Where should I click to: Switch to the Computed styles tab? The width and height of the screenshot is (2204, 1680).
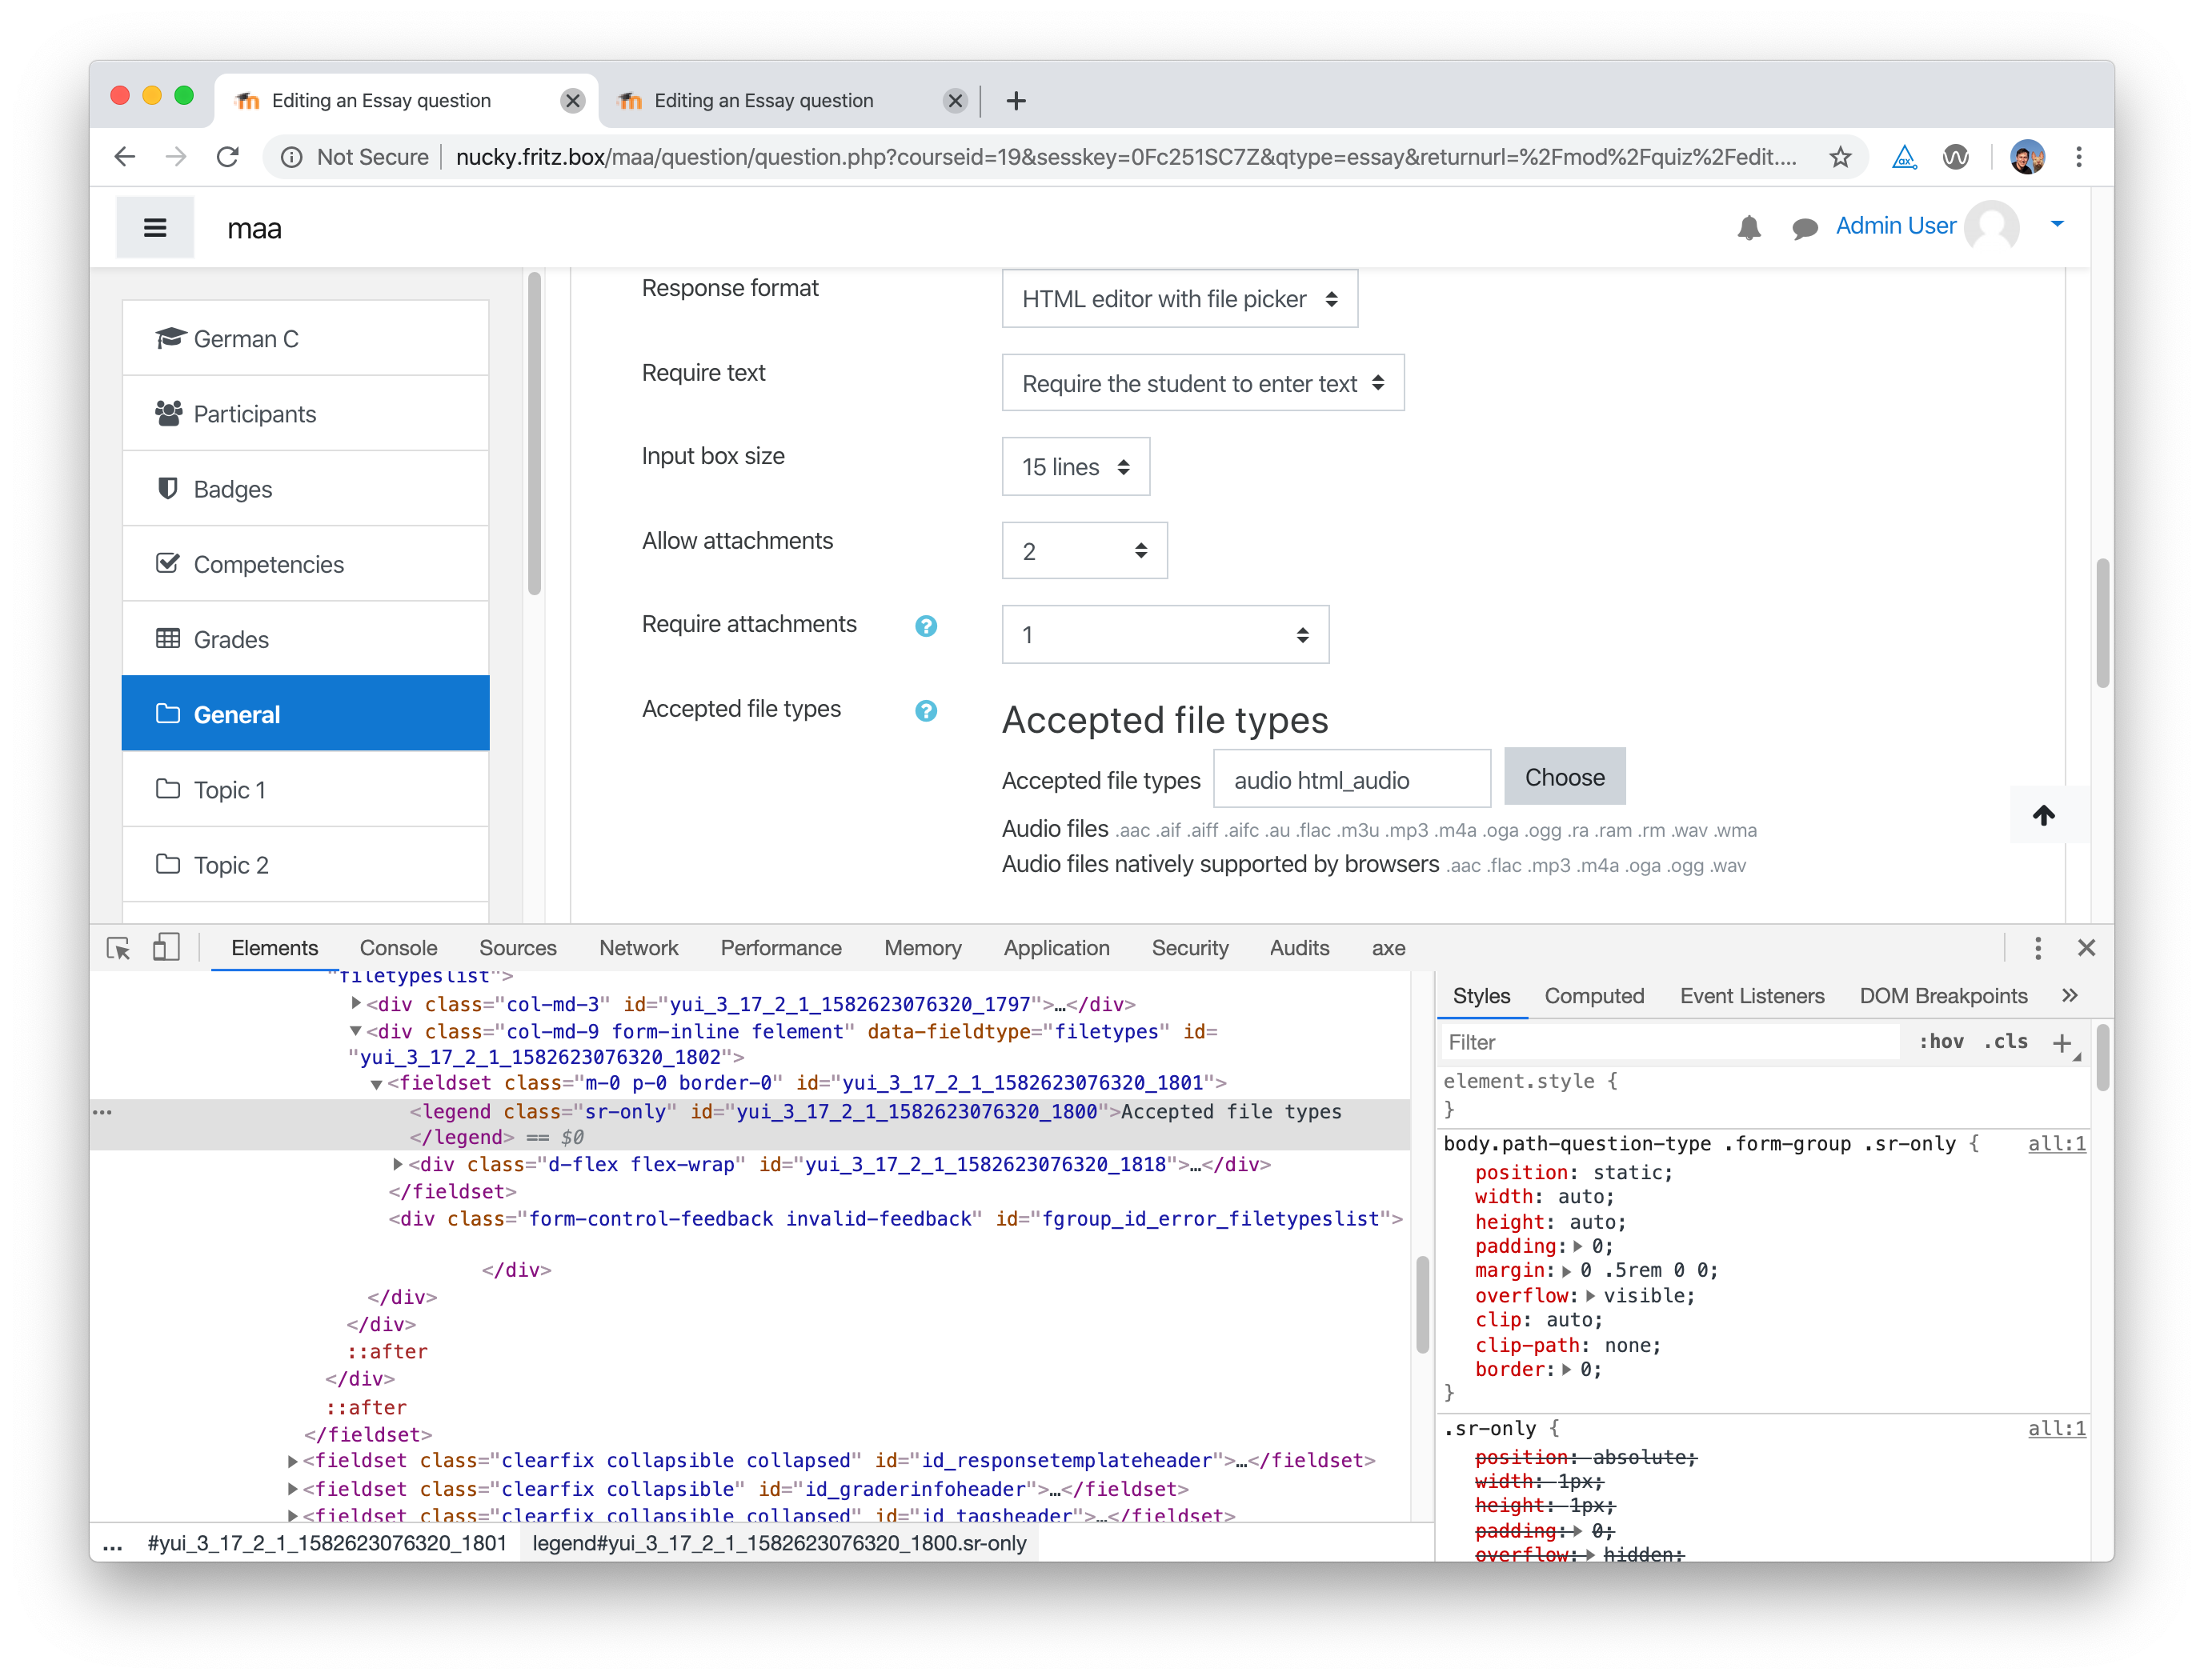click(1593, 996)
